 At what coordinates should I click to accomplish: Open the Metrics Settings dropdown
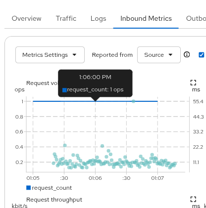coord(50,55)
